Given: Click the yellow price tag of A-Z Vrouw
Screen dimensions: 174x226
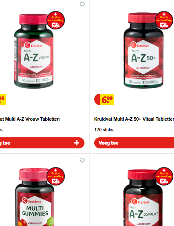Looking at the screenshot, I should tap(3, 99).
